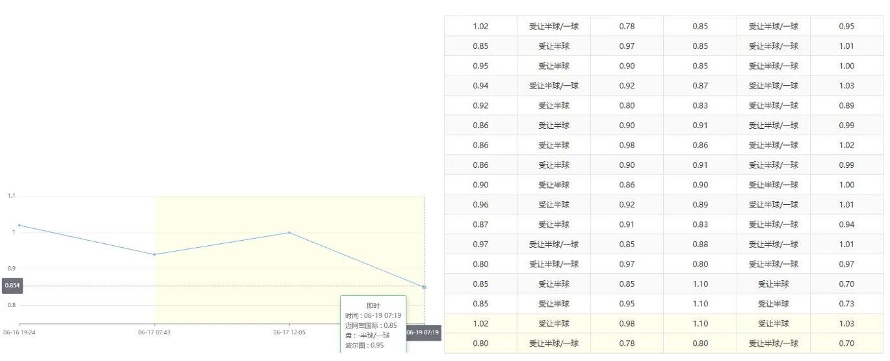Click the 0.96 cell in the table
The image size is (890, 361).
coord(480,205)
